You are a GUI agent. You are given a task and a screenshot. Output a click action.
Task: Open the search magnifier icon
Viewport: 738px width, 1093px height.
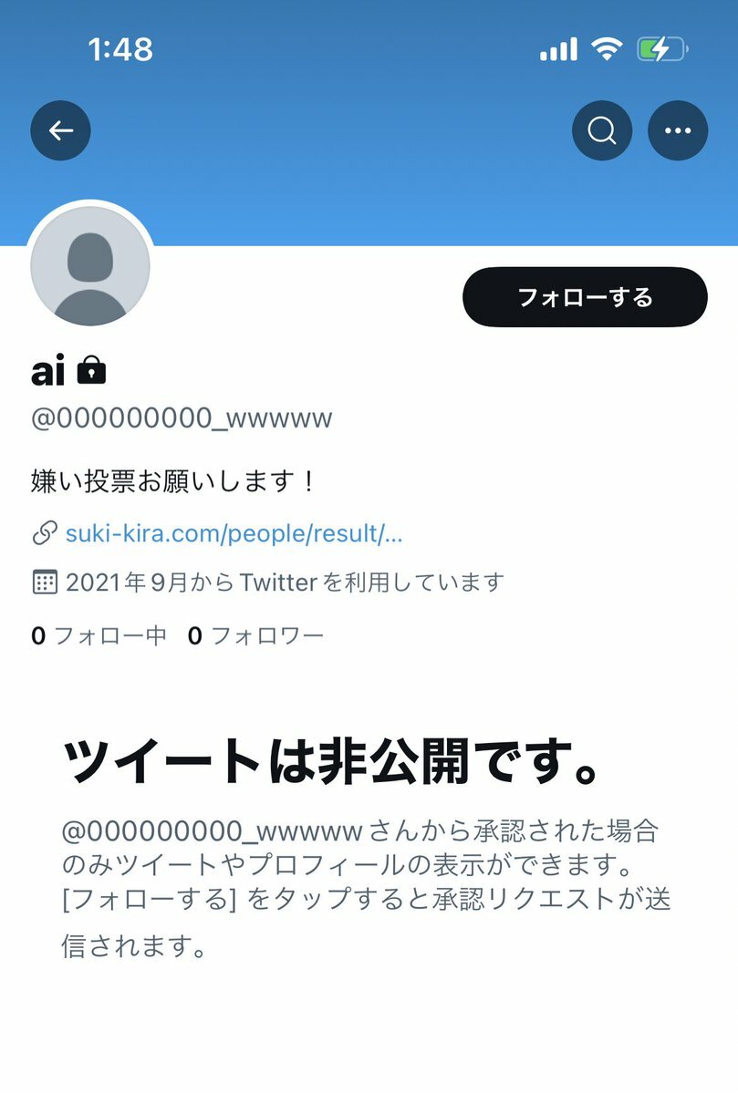pos(602,130)
